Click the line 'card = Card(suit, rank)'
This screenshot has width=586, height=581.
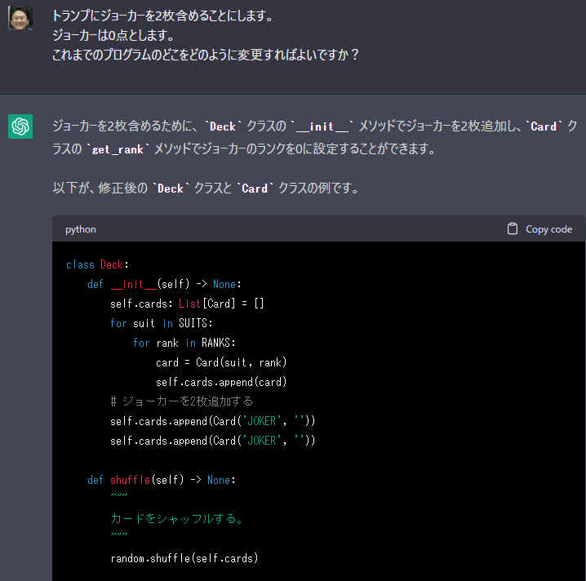coord(221,362)
